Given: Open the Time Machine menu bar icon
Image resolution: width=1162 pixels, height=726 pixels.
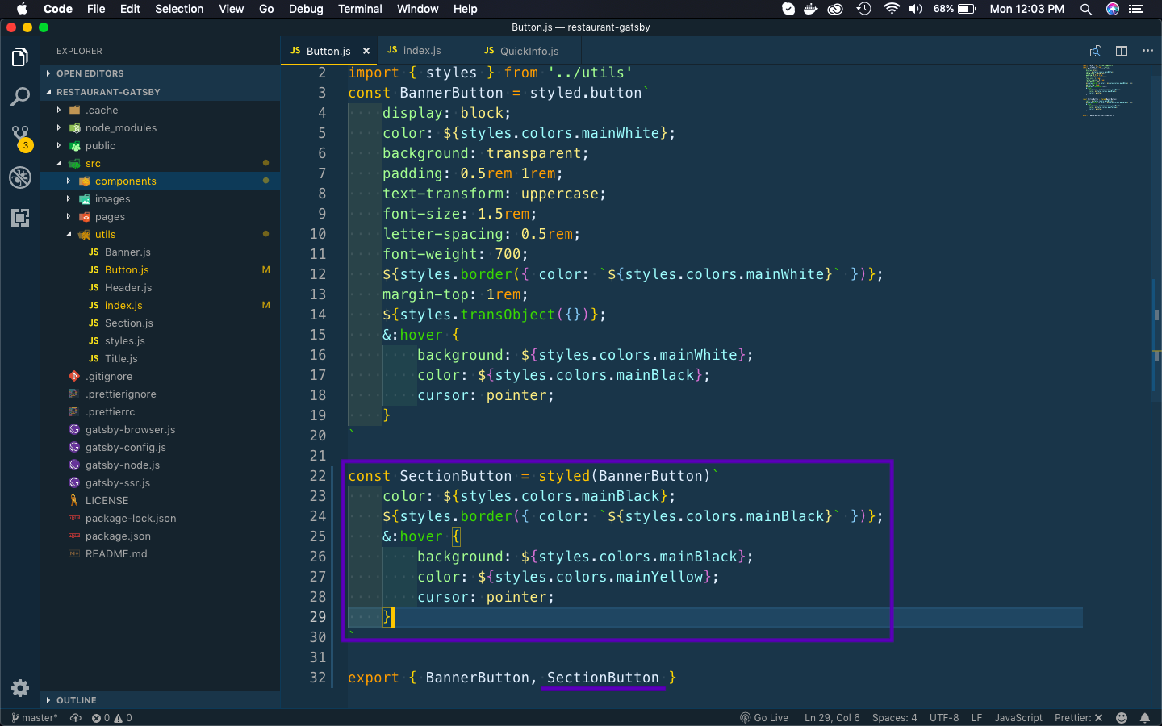Looking at the screenshot, I should pyautogui.click(x=863, y=9).
